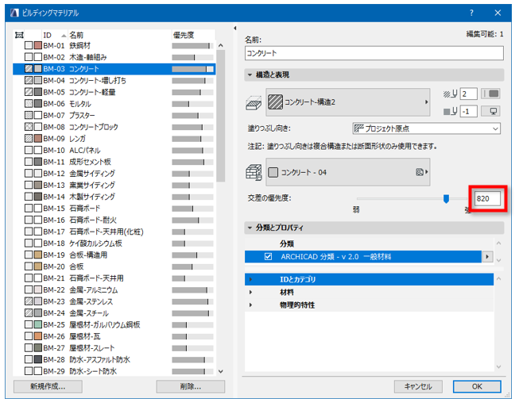The image size is (519, 406).
Task: Click the foreground pen number field showing 2
Action: [x=468, y=94]
